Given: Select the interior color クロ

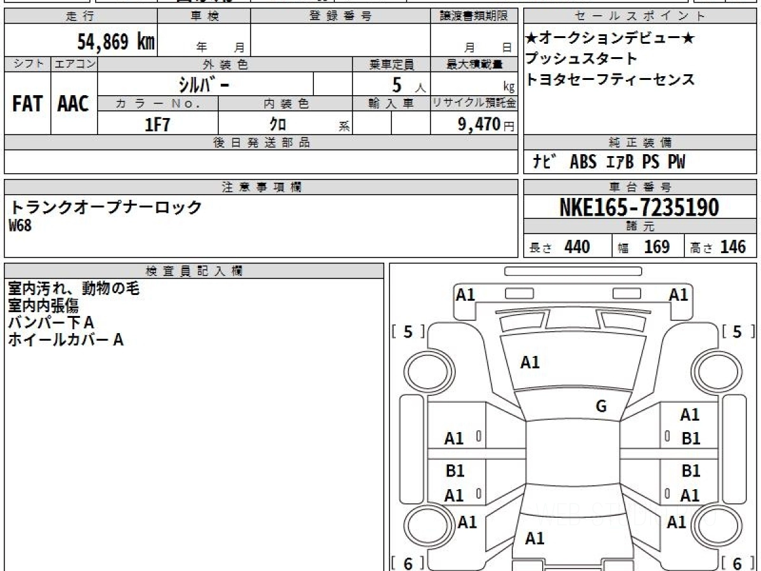Looking at the screenshot, I should [x=277, y=124].
